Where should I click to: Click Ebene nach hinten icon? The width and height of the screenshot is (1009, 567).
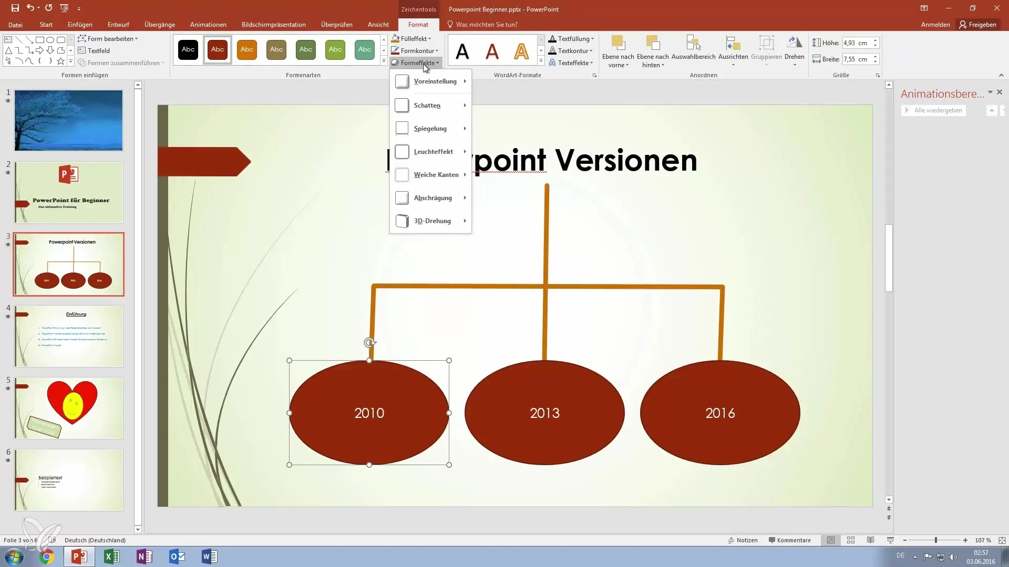(653, 43)
